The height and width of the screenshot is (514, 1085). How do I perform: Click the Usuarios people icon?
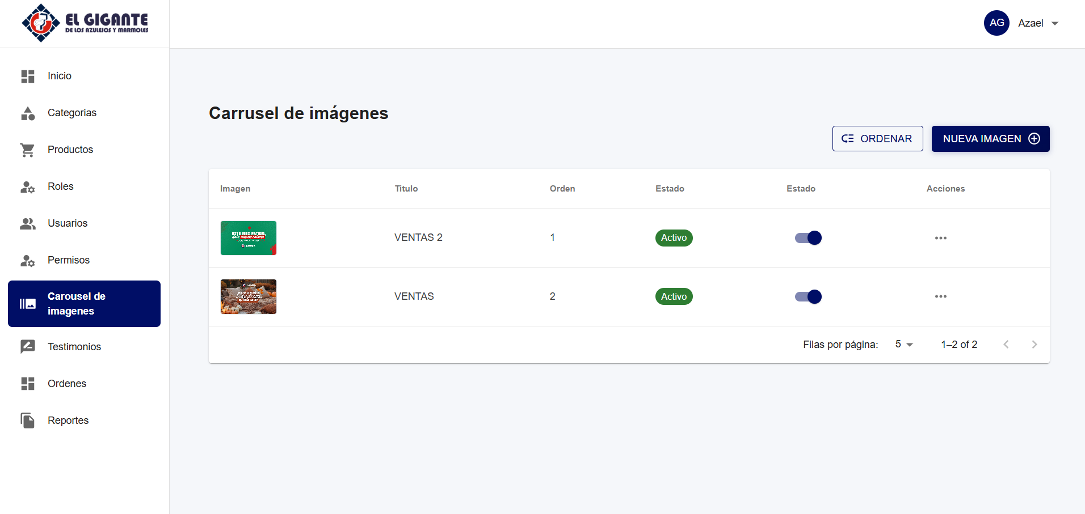[x=28, y=224]
